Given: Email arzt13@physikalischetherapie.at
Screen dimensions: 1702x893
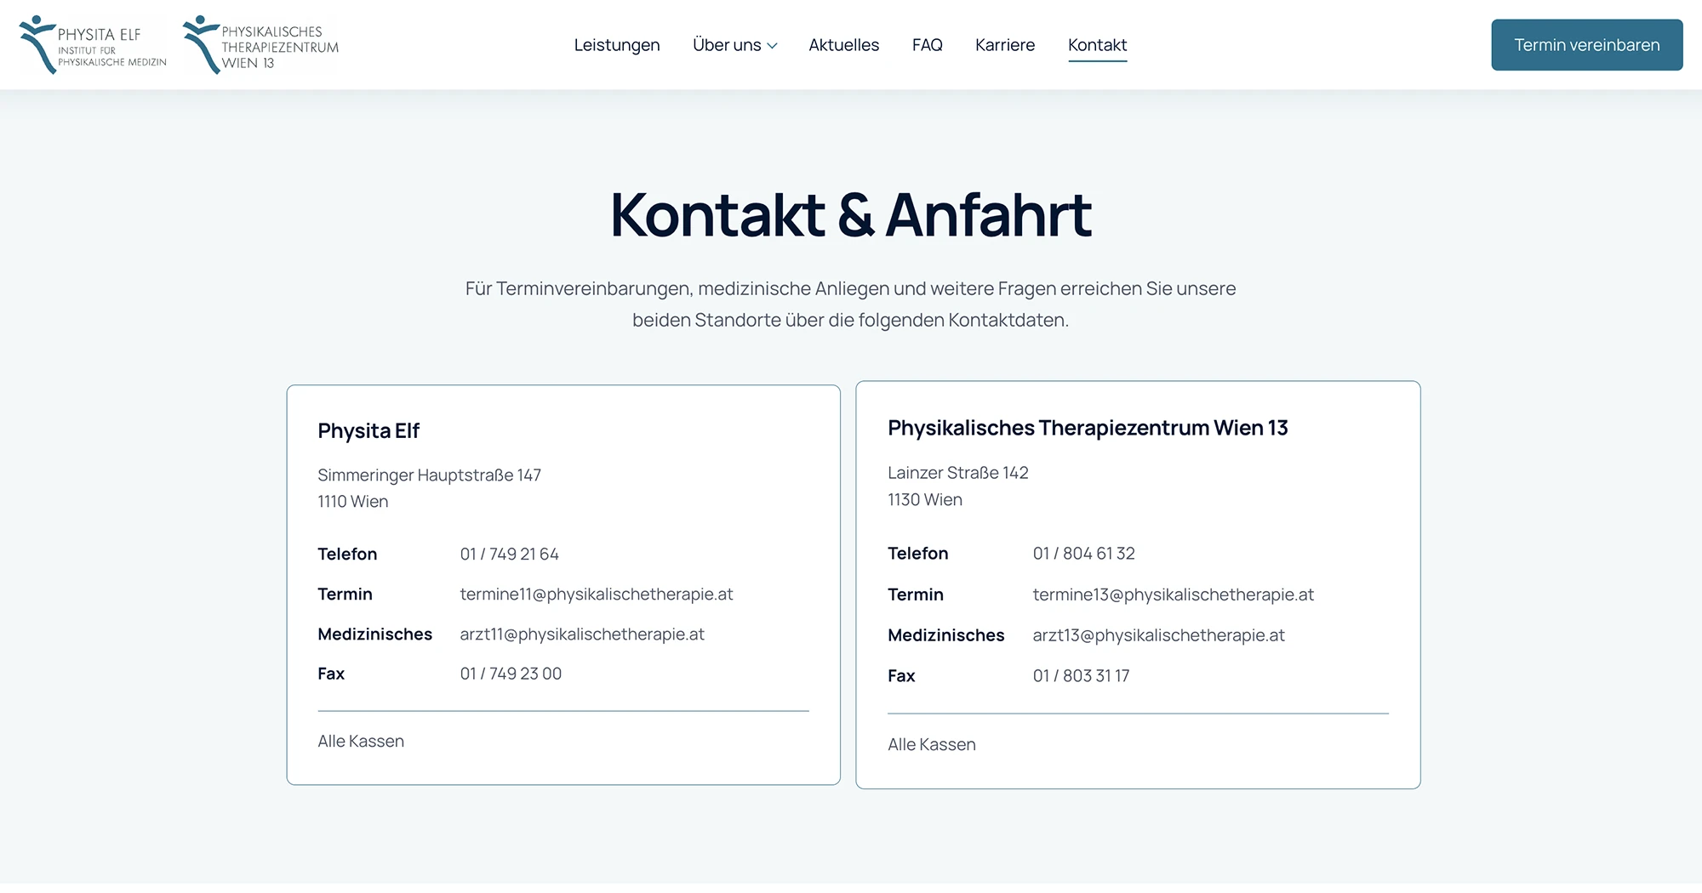Looking at the screenshot, I should click(x=1159, y=635).
